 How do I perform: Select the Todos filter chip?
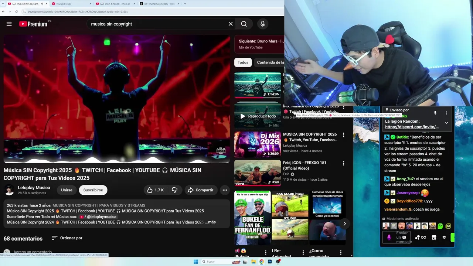243,62
